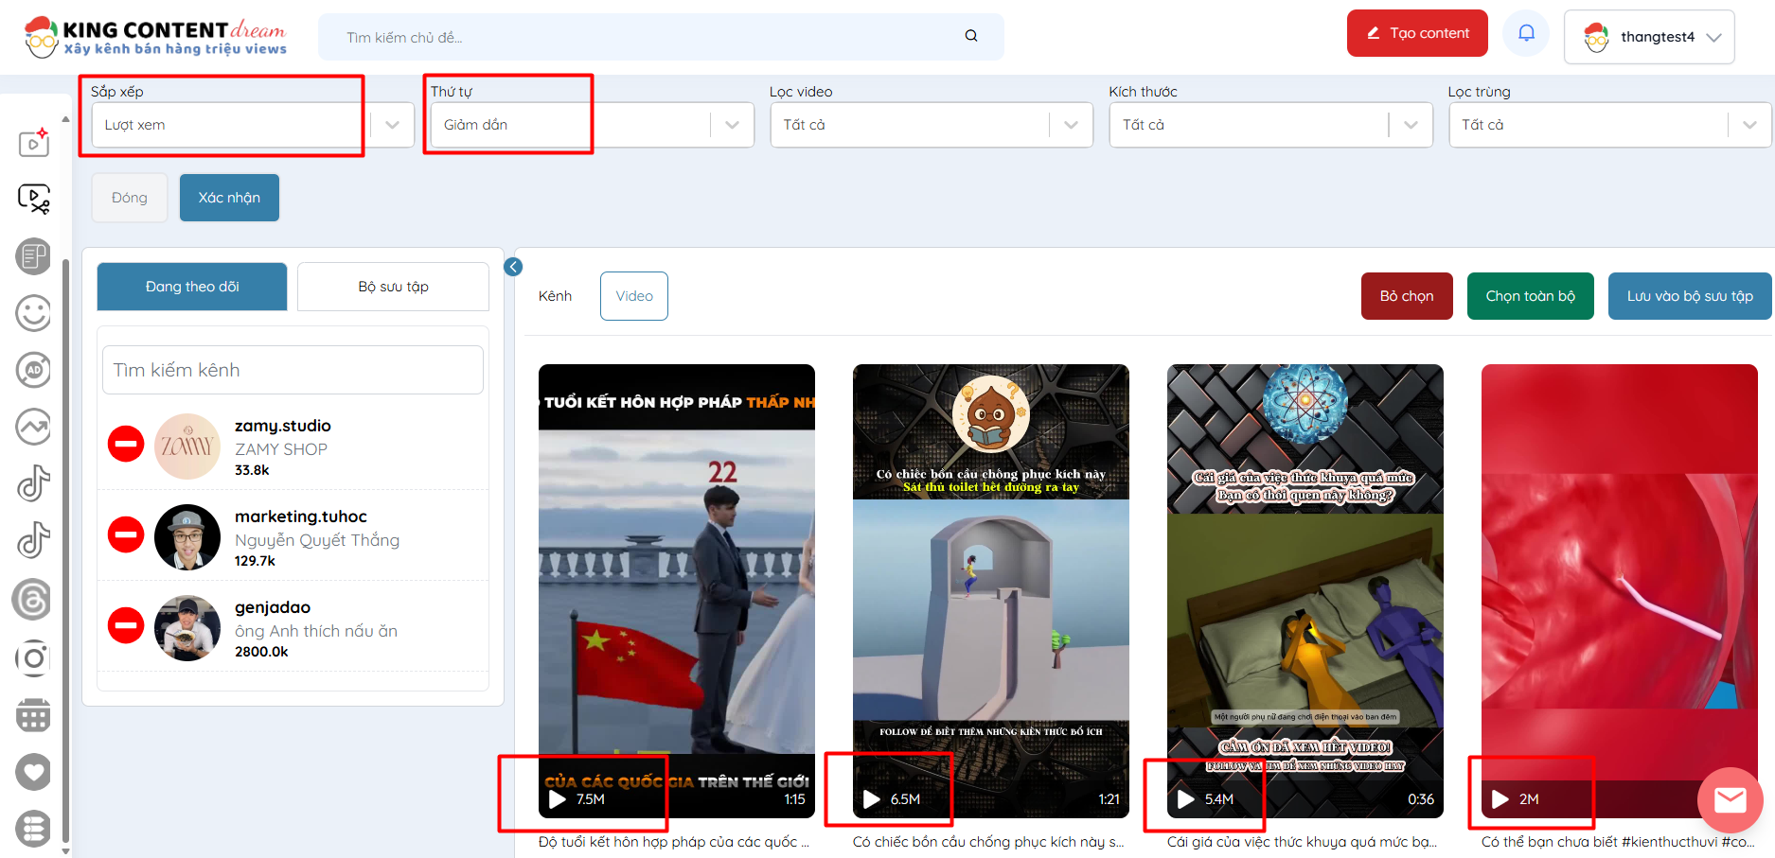Select the Kênh tab
Viewport: 1775px width, 858px height.
pyautogui.click(x=556, y=296)
